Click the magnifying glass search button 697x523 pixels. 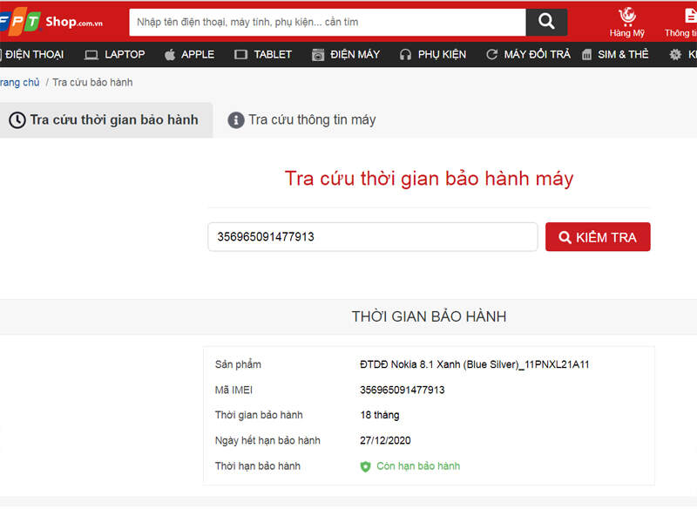(546, 22)
